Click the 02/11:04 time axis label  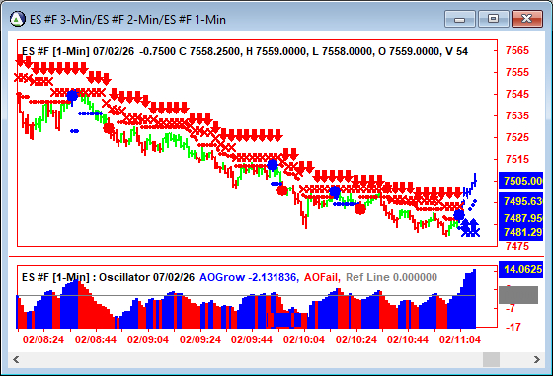[x=460, y=339]
